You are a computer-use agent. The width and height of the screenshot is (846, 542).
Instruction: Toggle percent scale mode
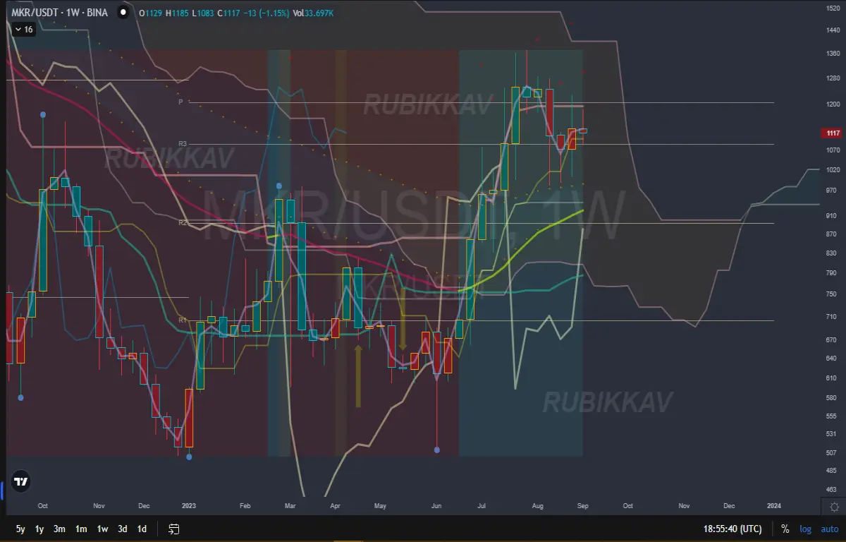pyautogui.click(x=785, y=529)
